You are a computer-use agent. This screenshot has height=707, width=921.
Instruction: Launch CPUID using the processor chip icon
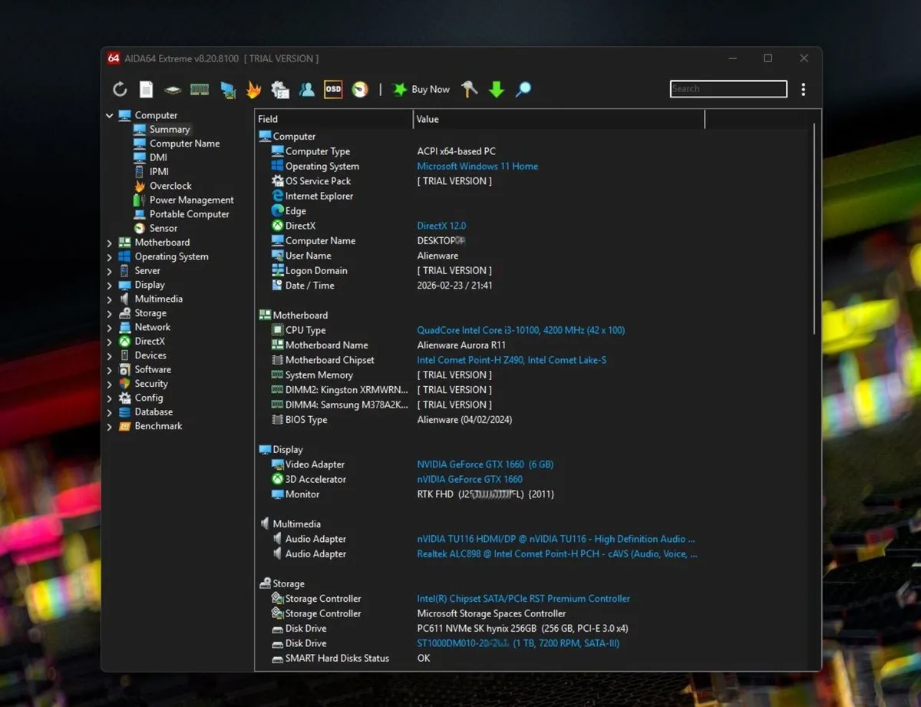pyautogui.click(x=173, y=89)
